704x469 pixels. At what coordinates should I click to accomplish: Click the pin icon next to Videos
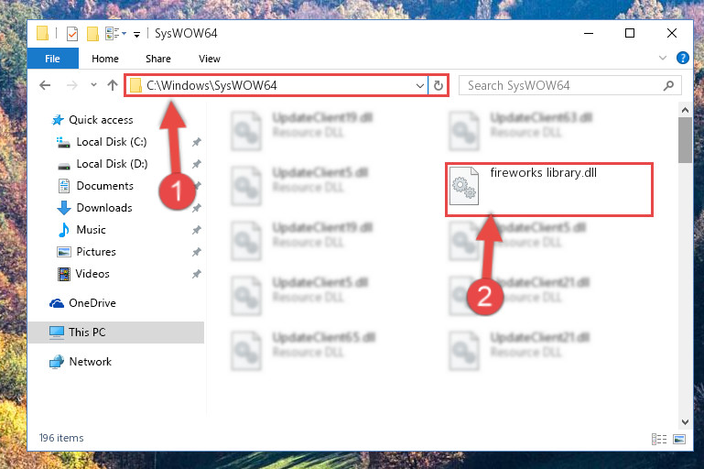(x=196, y=274)
